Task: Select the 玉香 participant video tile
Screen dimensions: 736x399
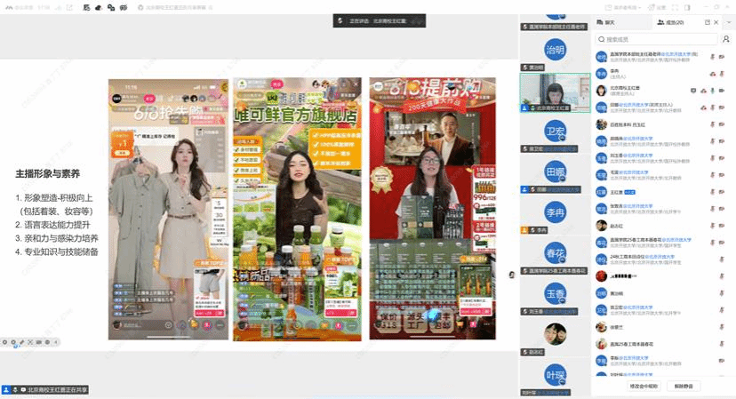Action: (x=555, y=296)
